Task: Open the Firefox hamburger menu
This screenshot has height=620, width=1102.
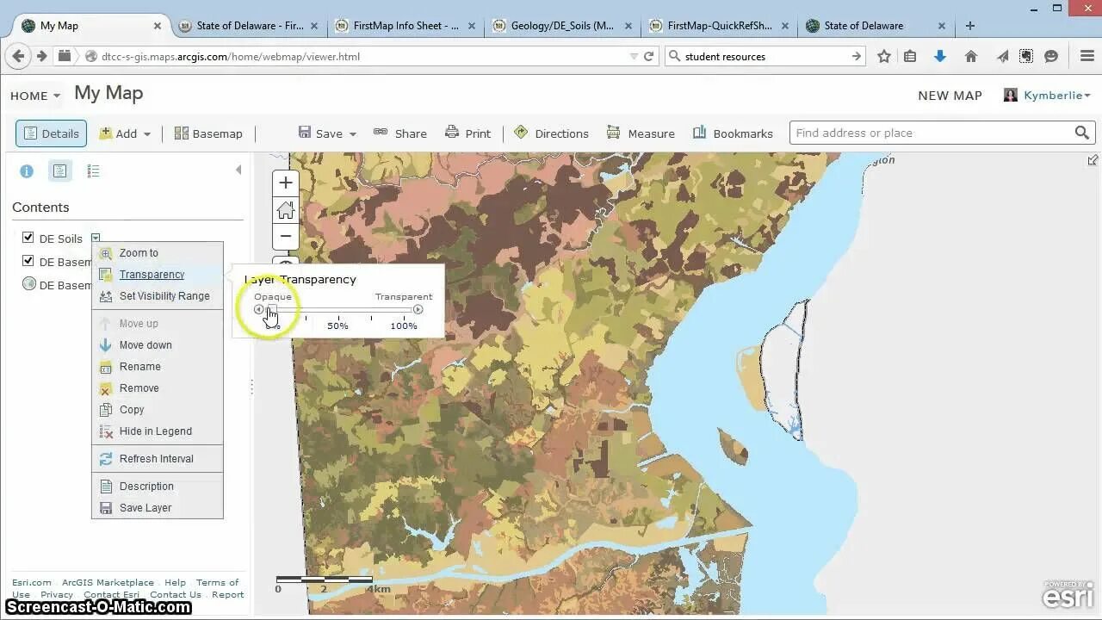Action: pos(1087,56)
